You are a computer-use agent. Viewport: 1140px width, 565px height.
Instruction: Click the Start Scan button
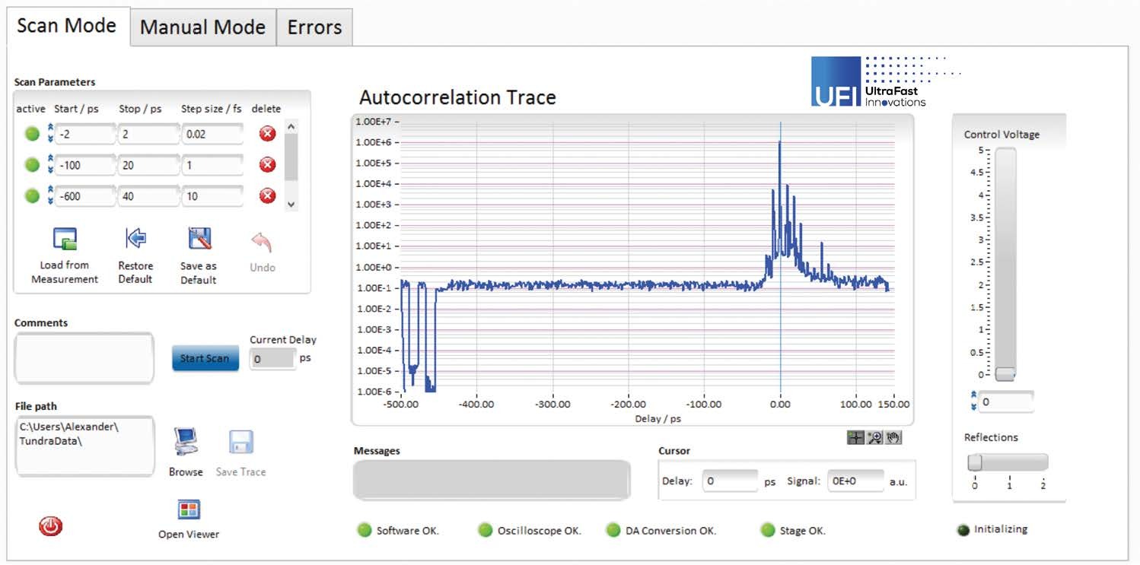pos(205,358)
